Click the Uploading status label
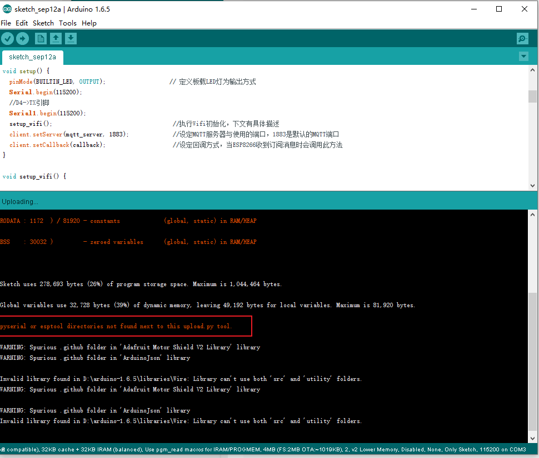This screenshot has height=458, width=539. (20, 201)
